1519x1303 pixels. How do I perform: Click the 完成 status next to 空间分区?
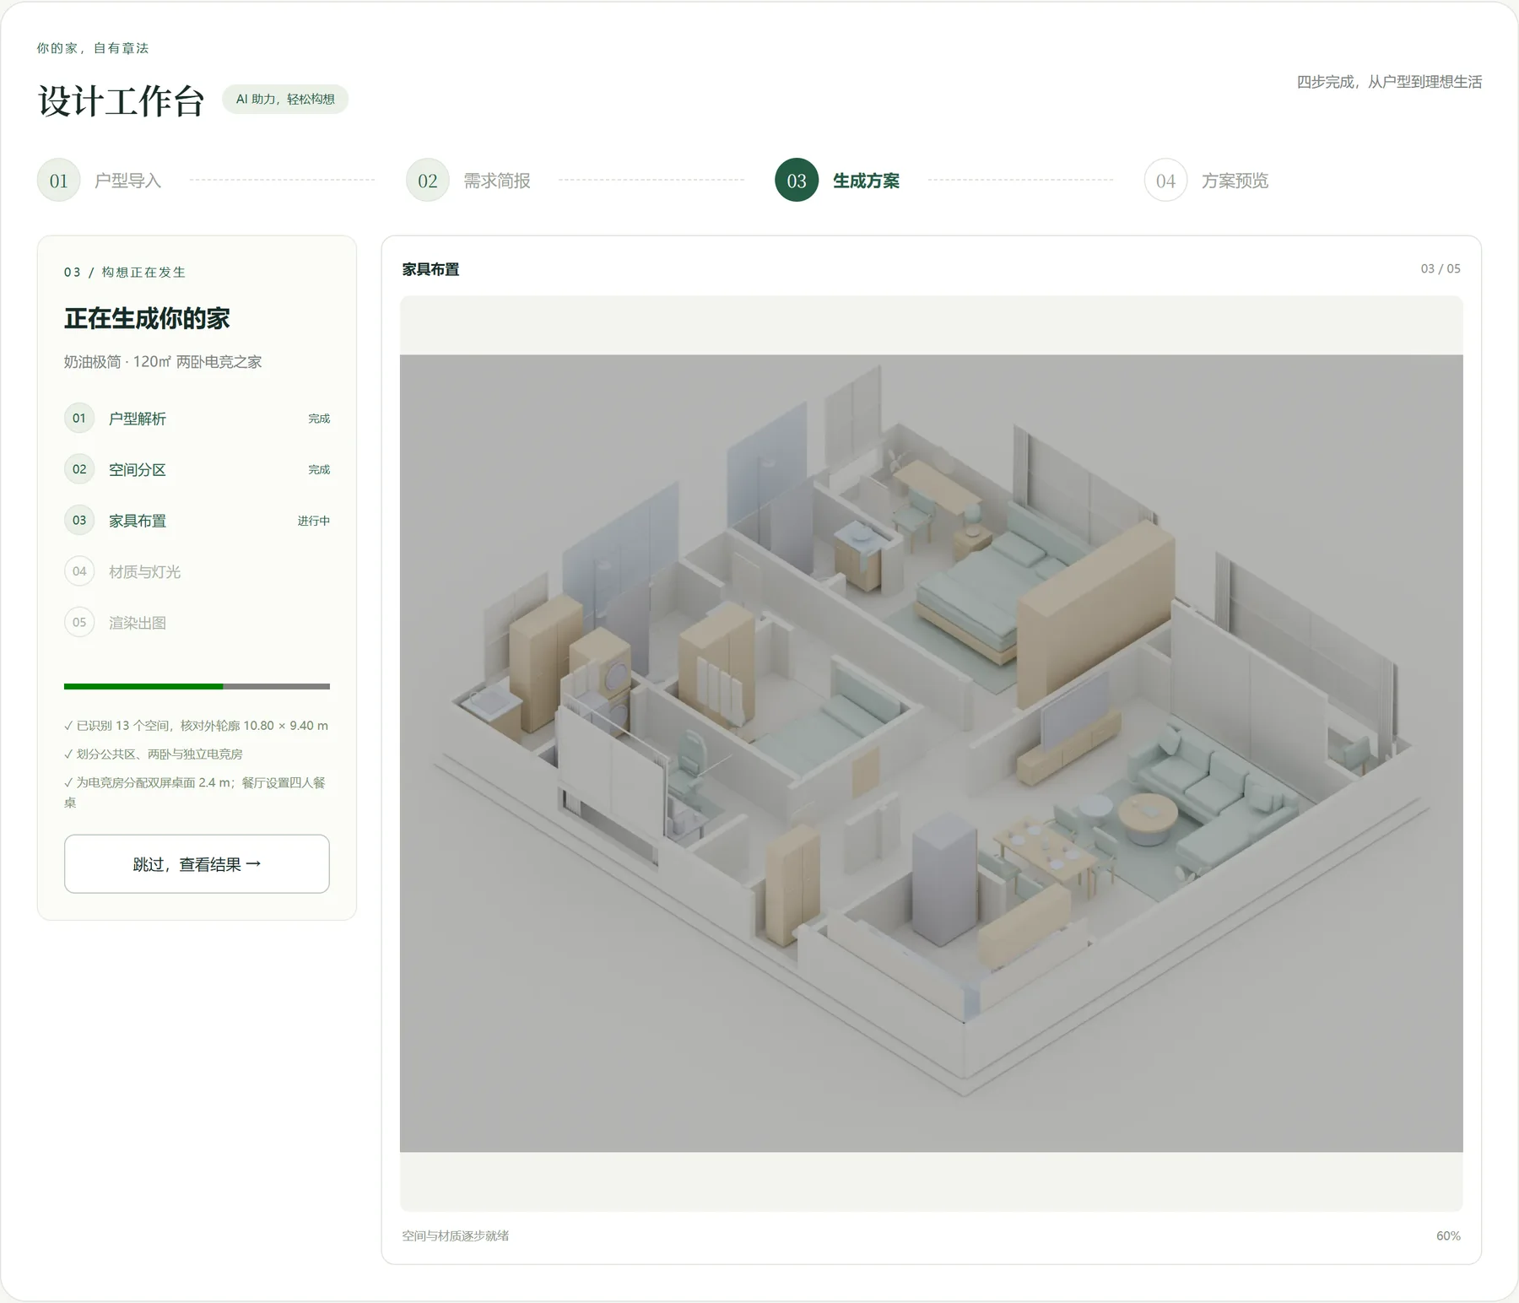tap(319, 469)
